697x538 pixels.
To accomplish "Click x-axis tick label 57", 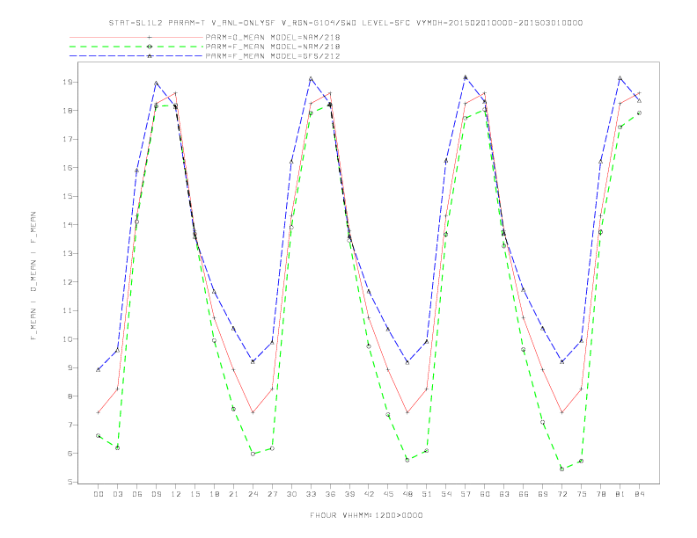I will pos(466,494).
